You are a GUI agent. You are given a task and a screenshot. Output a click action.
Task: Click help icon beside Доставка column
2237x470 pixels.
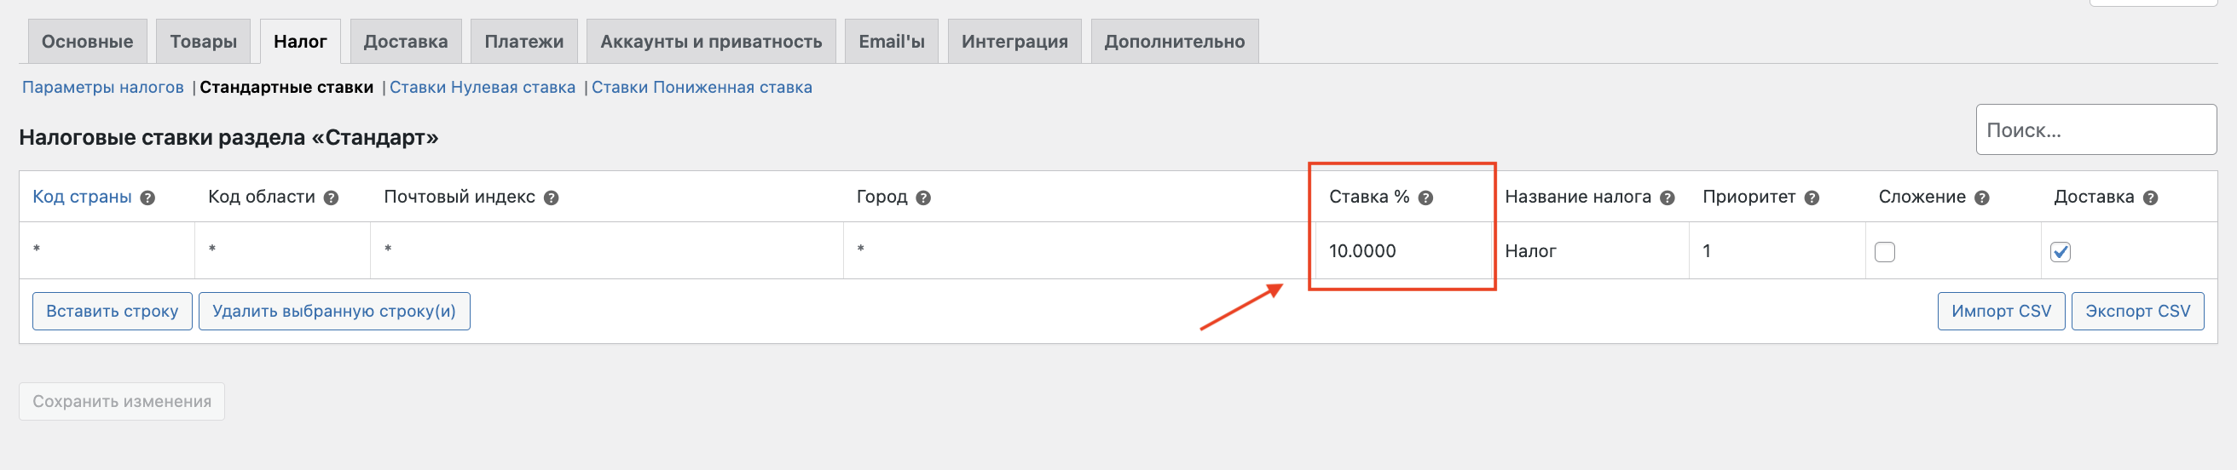(x=2149, y=198)
